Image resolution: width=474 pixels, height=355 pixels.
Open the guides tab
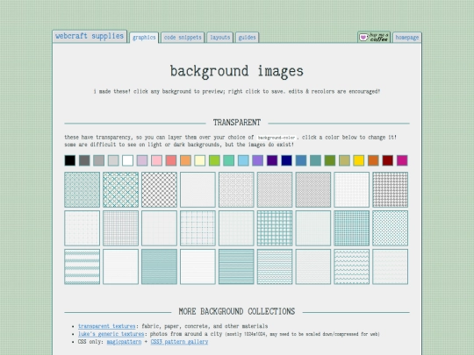247,38
